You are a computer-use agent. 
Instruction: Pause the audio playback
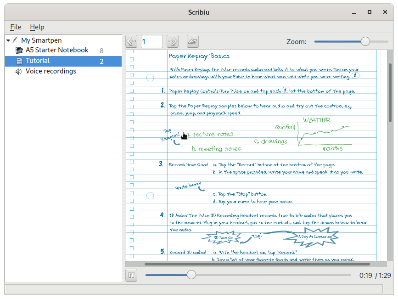131,275
